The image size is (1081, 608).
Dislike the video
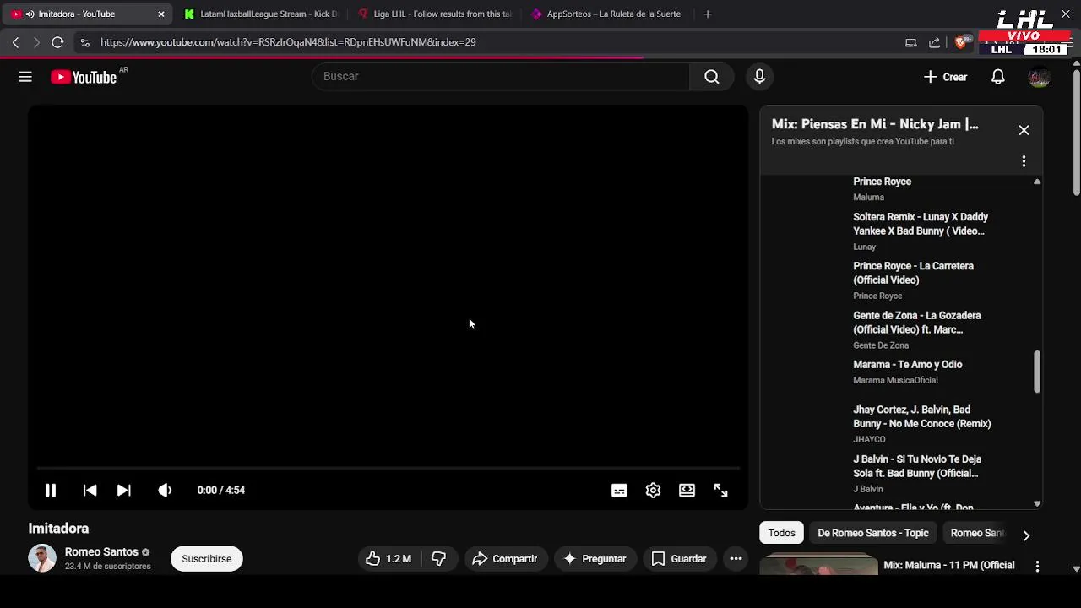438,559
